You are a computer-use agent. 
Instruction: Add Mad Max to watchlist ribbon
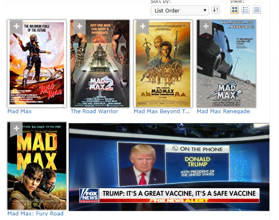tap(16, 26)
